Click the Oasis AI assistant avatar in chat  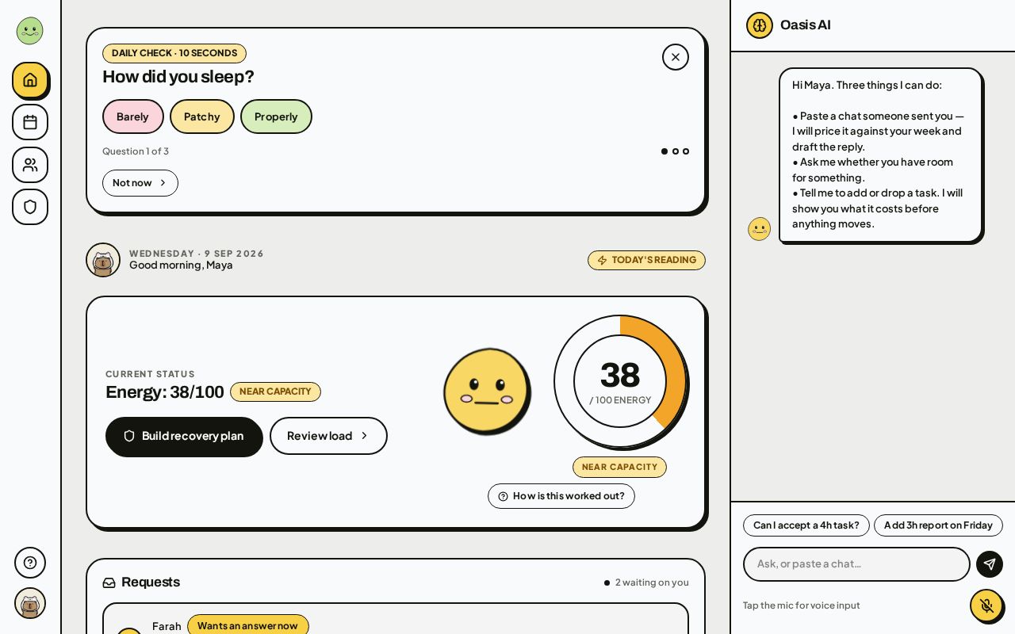[x=760, y=229]
